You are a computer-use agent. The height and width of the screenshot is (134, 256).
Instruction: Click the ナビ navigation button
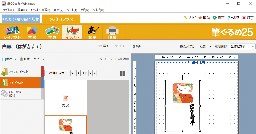coord(190,18)
